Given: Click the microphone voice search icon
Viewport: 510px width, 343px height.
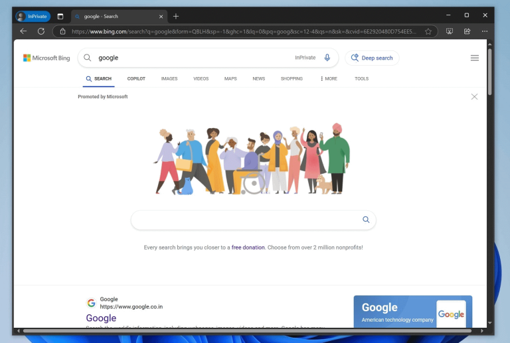Looking at the screenshot, I should (x=327, y=58).
